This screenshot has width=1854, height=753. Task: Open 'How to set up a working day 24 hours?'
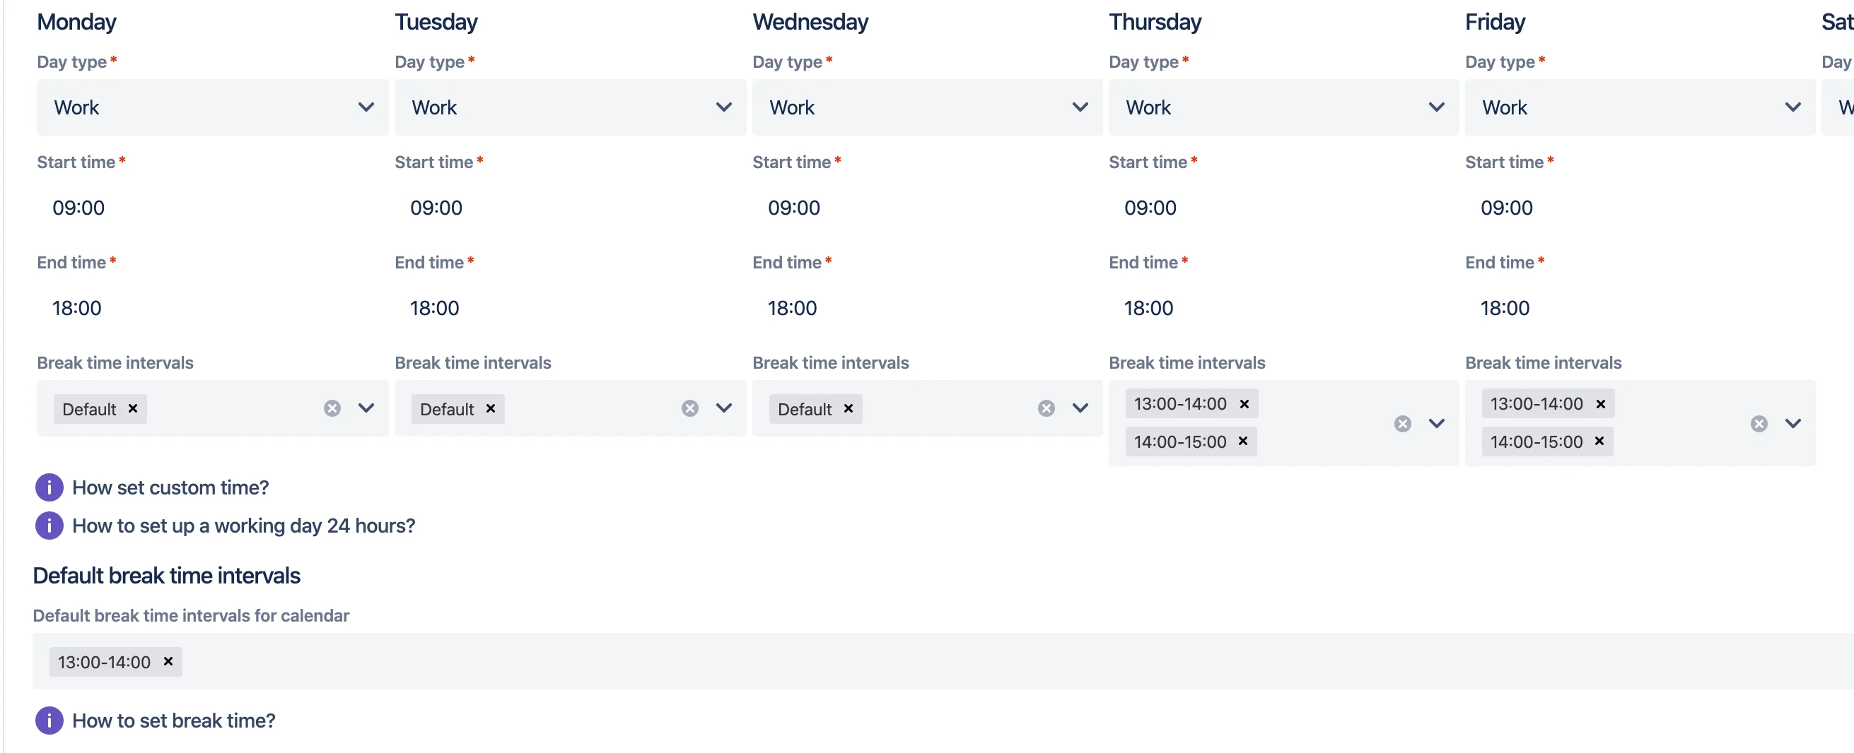[x=243, y=526]
